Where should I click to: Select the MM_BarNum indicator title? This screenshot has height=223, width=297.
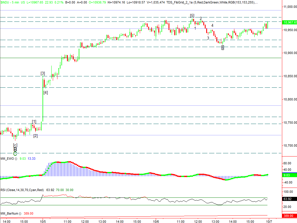pyautogui.click(x=10, y=213)
